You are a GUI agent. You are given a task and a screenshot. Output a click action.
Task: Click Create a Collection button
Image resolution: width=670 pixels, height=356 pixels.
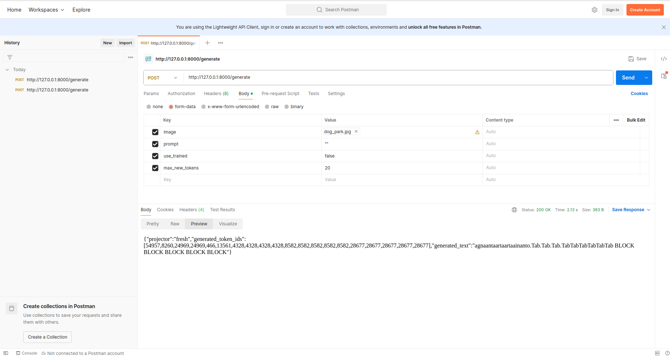[x=48, y=337]
